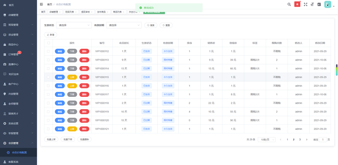
Task: Click the 老师管理 person icon in the sidebar
Action: (5, 104)
